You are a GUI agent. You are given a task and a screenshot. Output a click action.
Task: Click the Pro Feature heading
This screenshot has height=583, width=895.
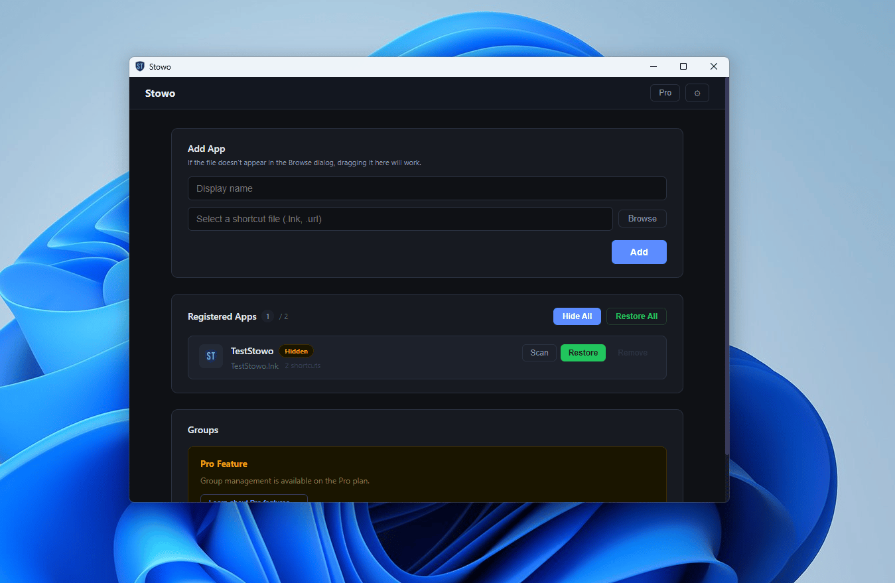pyautogui.click(x=224, y=464)
